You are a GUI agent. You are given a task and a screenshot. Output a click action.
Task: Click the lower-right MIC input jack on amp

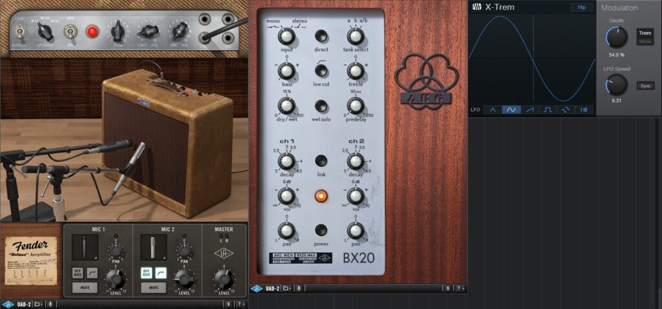228,37
